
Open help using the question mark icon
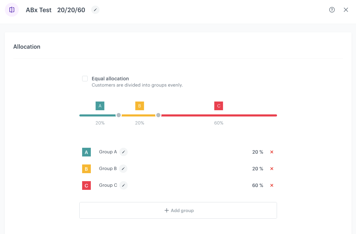coord(331,10)
